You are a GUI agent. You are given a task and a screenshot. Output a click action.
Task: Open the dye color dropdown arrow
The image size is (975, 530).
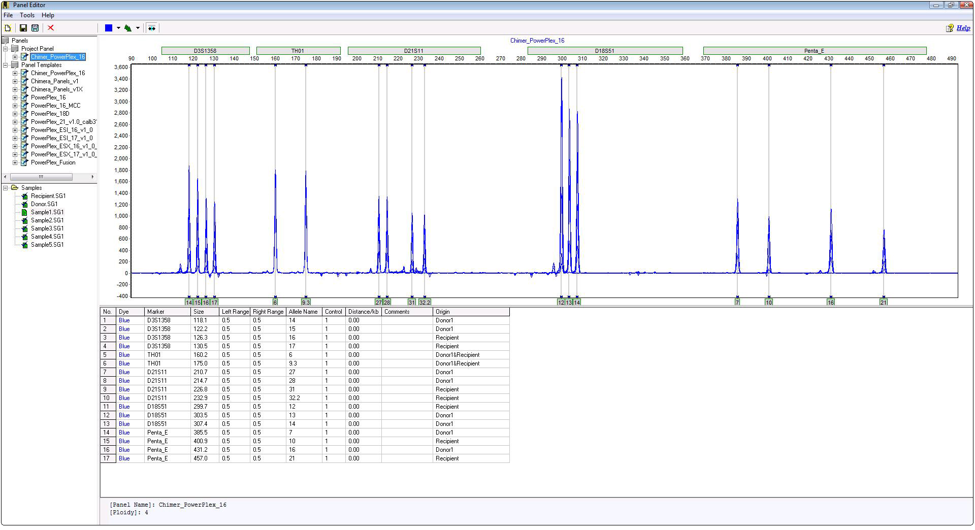[118, 28]
